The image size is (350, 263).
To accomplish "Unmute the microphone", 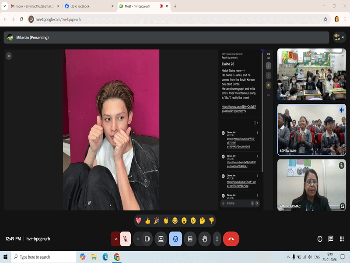I will [125, 239].
